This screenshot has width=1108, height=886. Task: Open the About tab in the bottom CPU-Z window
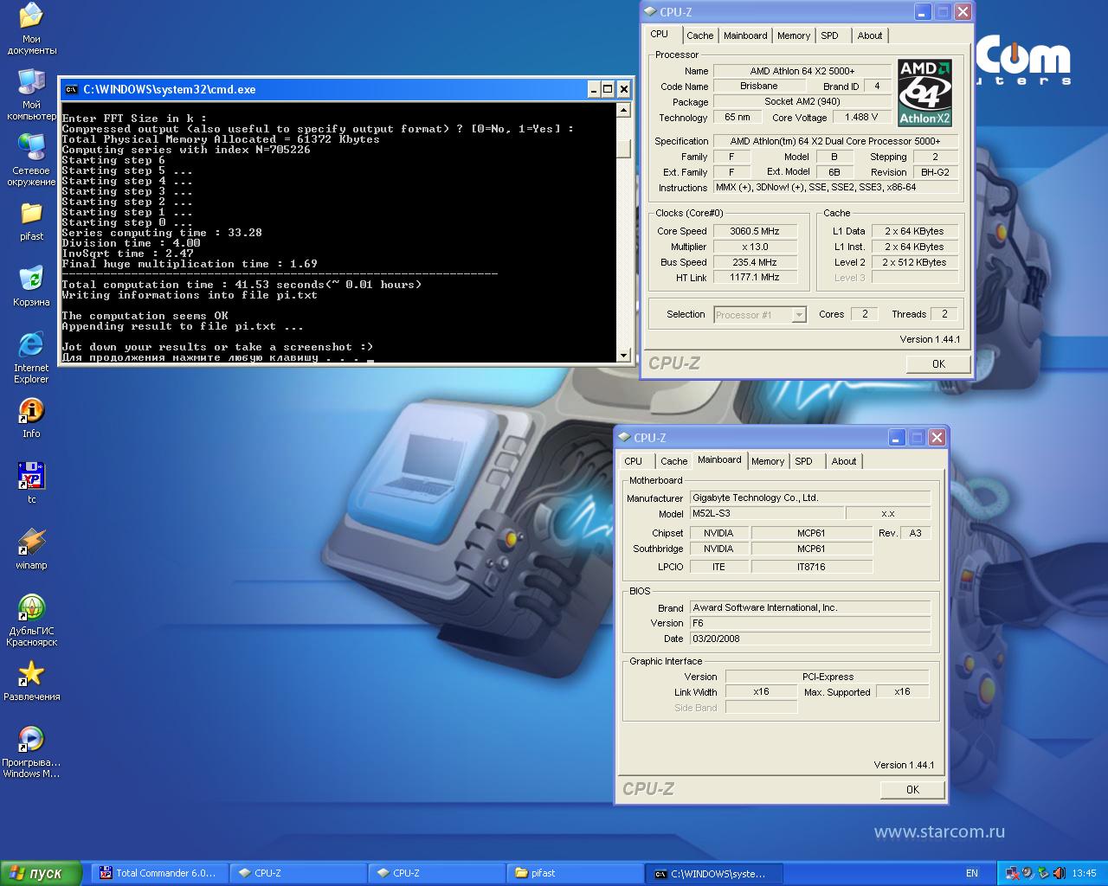844,461
